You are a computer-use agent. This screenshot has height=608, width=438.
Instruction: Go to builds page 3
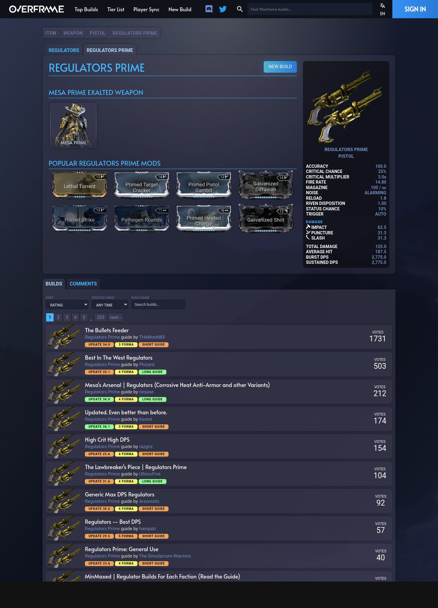point(67,317)
